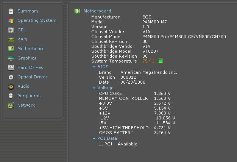Click CMOS BATTERY voltage 3.264 V
The width and height of the screenshot is (237, 162).
(162, 133)
